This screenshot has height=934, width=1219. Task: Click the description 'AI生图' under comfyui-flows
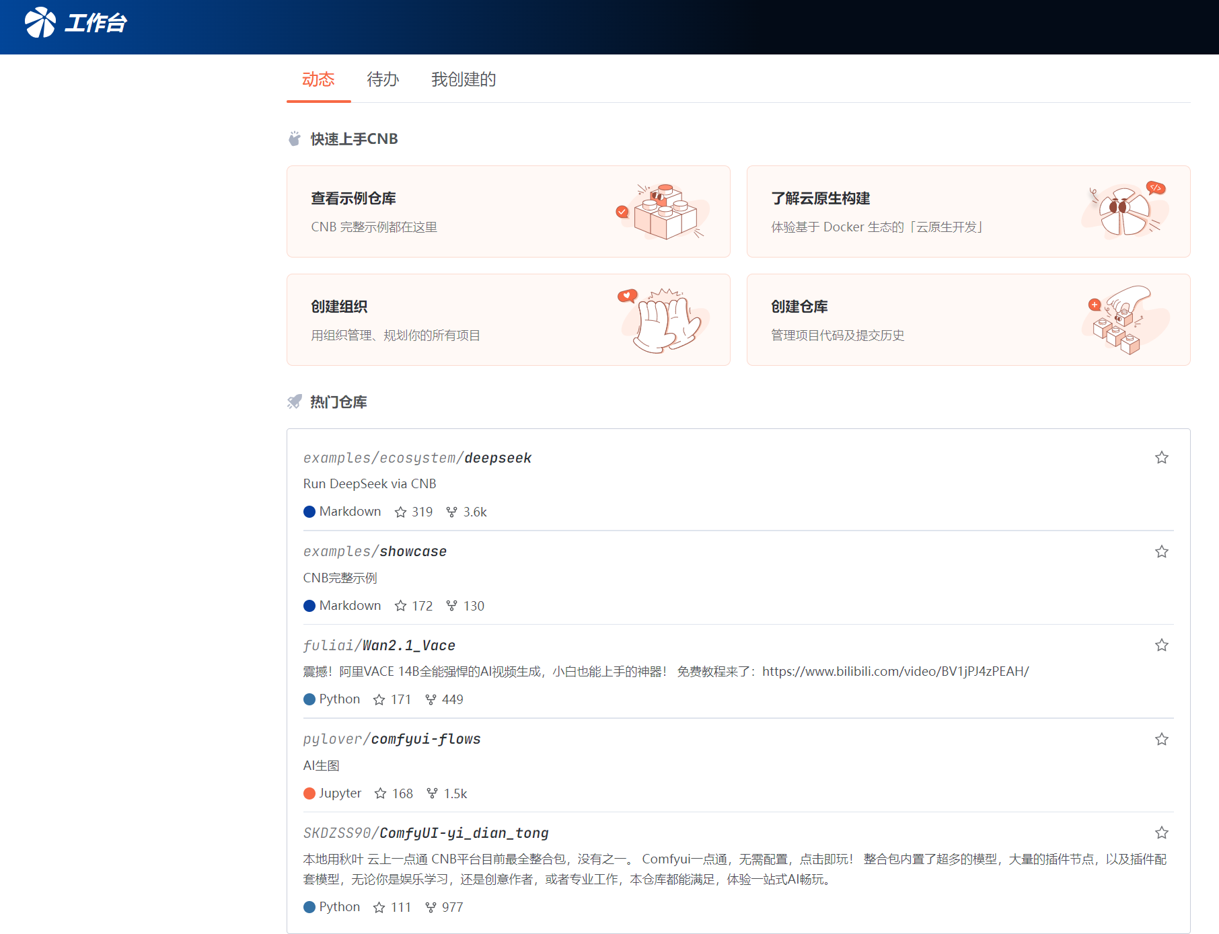click(x=322, y=765)
